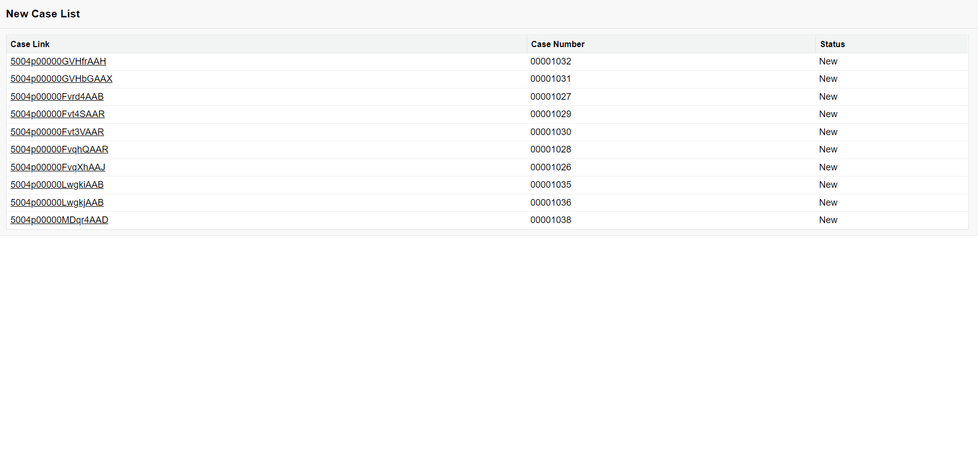Click the New status of case 00001027
Image resolution: width=978 pixels, height=463 pixels.
[x=828, y=97]
